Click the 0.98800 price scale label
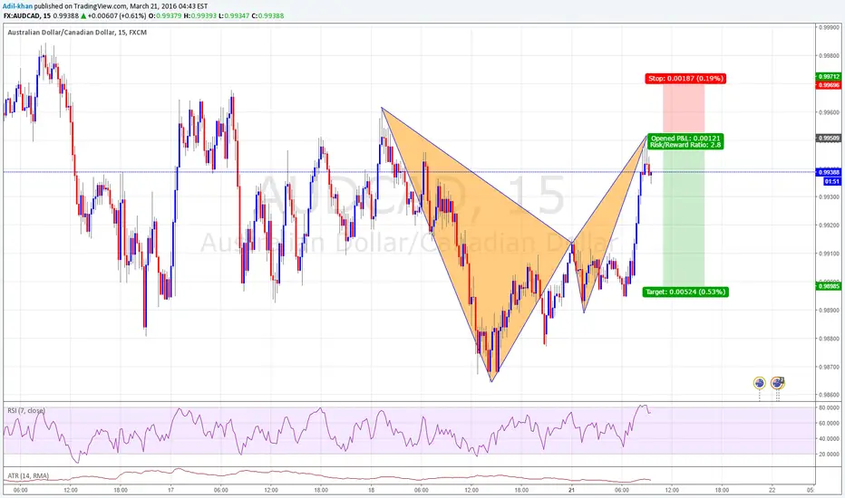This screenshot has height=498, width=845. tap(830, 339)
